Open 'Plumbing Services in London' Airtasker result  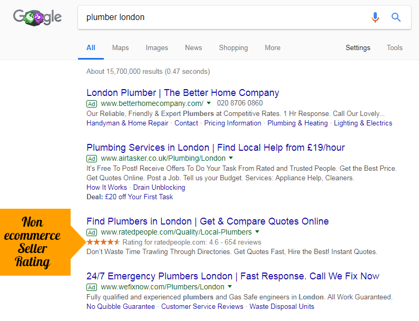216,148
